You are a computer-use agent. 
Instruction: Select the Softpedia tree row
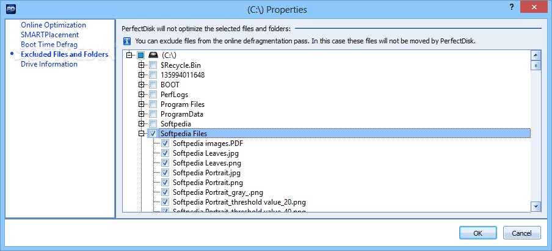click(x=176, y=124)
